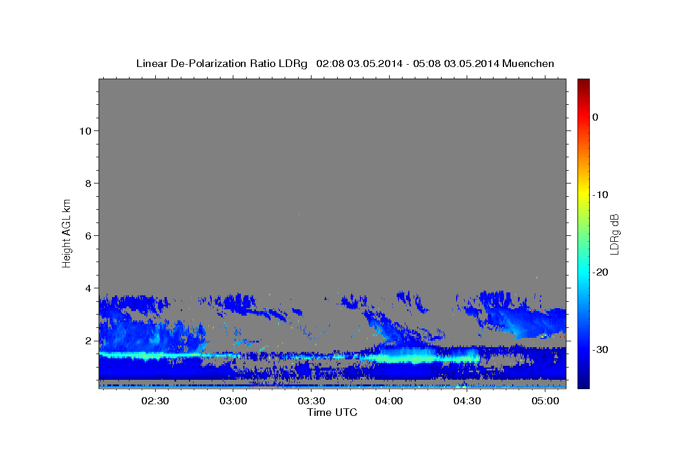Click the colorbar value 0 label
Viewport: 700px width, 466px height.
point(596,117)
